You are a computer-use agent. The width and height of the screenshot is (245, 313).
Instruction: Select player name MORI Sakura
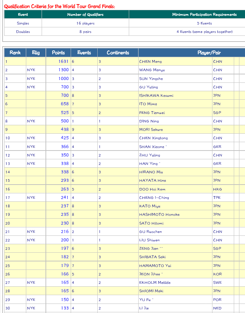coord(151,129)
